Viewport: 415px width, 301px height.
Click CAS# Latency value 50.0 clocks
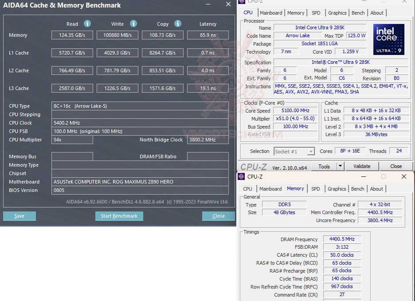coord(342,255)
